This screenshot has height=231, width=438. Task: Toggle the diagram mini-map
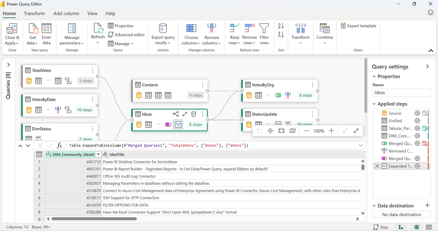pyautogui.click(x=292, y=131)
